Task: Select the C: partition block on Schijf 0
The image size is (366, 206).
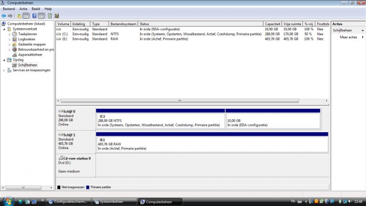Action: pyautogui.click(x=161, y=119)
